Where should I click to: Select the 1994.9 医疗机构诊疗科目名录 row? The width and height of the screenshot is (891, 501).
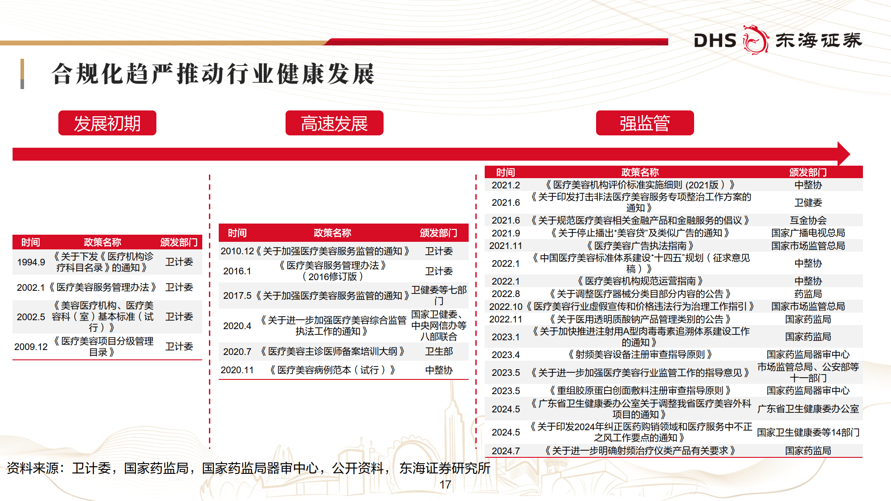point(107,261)
